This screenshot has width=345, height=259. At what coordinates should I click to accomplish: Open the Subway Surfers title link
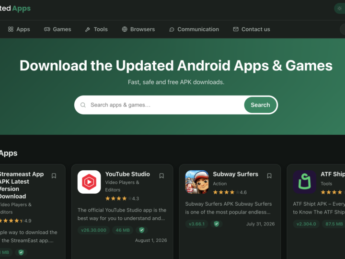click(235, 174)
